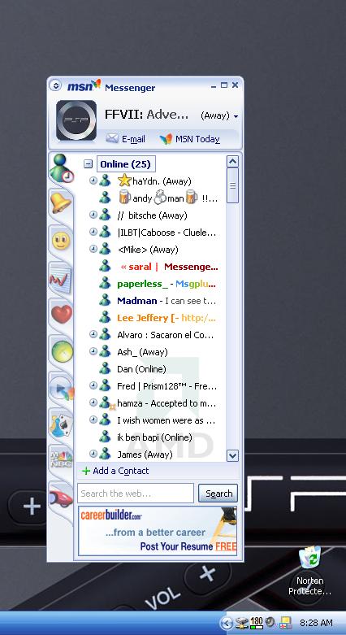Screen dimensions: 346x635
Task: Open the Contacts tab with buddy-and-clock icon
Action: coord(62,169)
